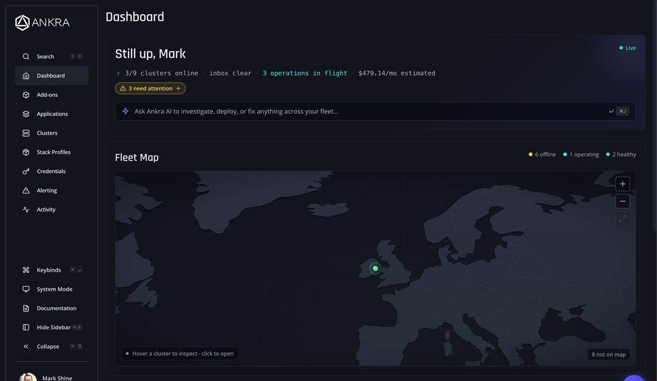The width and height of the screenshot is (657, 381).
Task: Open Mark Shine user profile
Action: (x=52, y=376)
